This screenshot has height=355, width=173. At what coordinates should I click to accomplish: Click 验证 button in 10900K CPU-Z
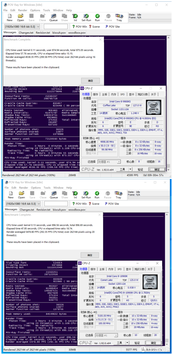137,343
